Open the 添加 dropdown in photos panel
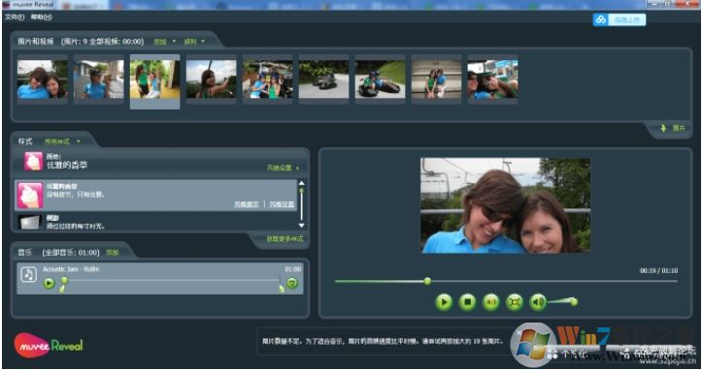 (x=164, y=42)
